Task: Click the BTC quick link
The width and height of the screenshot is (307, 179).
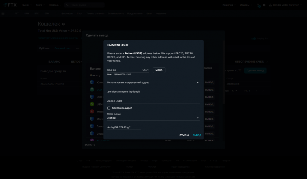Action: pos(37,13)
